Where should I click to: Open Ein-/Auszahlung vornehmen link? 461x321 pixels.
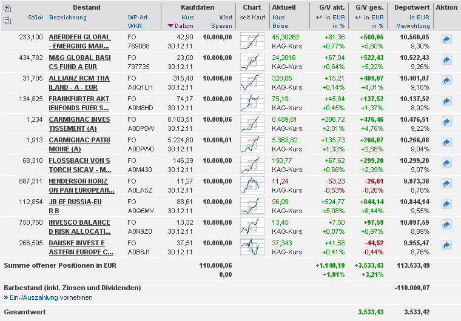tap(51, 297)
